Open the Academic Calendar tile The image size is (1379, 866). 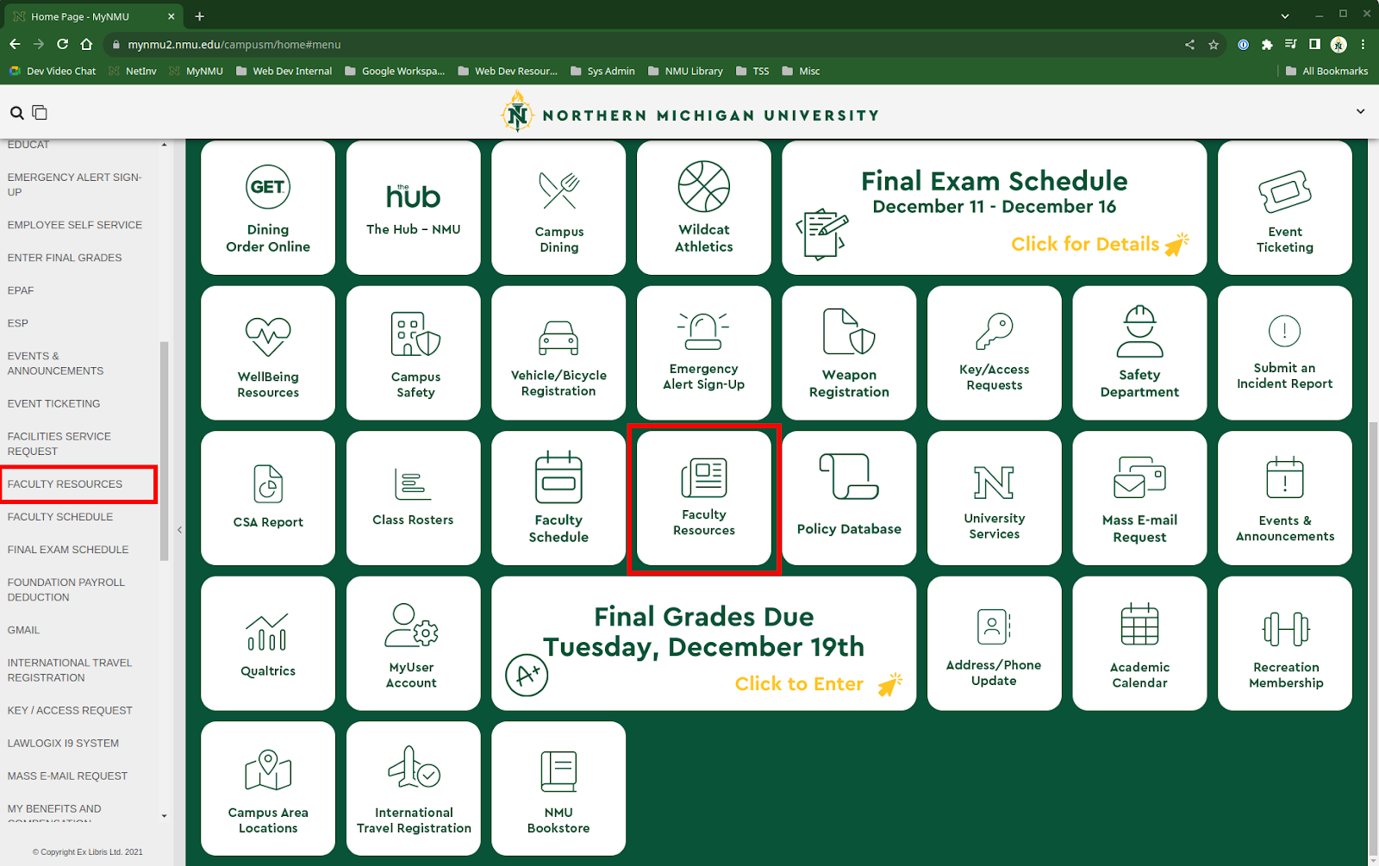[x=1139, y=644]
